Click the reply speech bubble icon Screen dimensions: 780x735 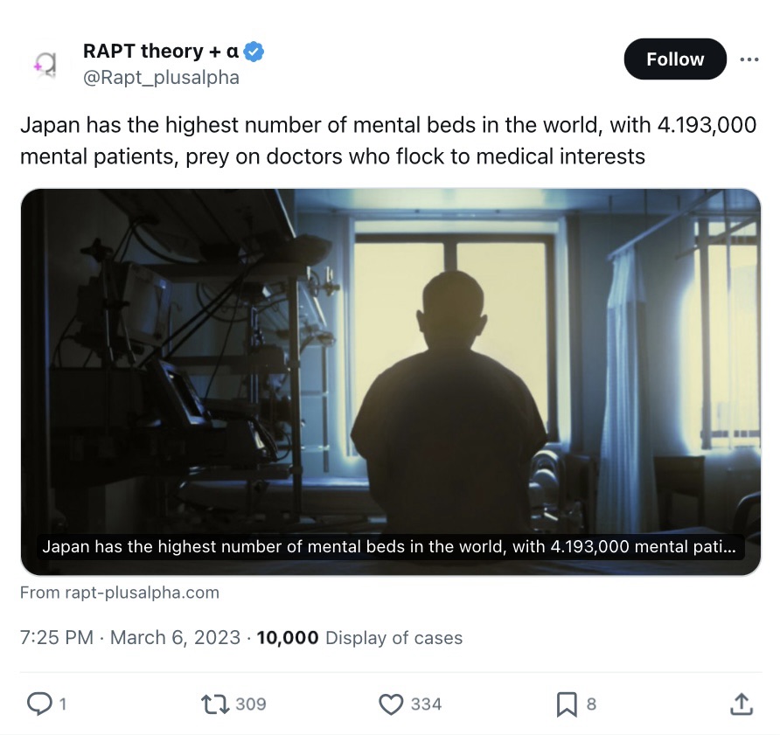tap(38, 704)
